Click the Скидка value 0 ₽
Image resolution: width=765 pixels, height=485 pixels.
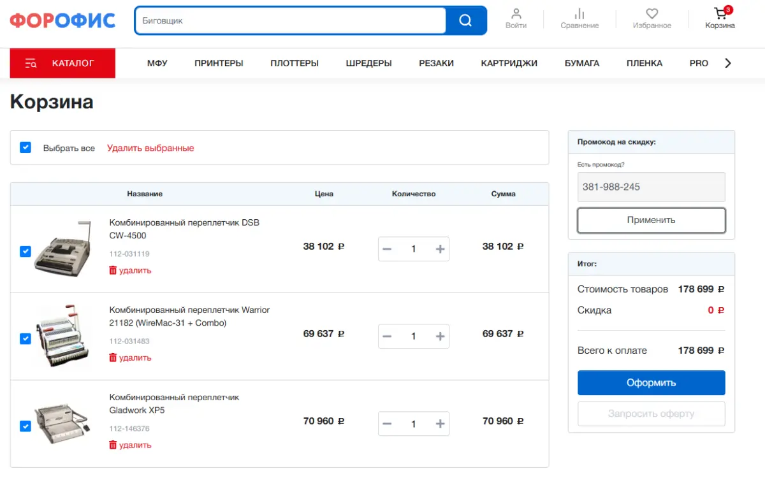716,310
